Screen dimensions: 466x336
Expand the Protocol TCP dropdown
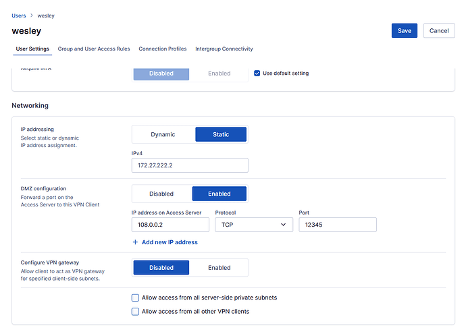(x=254, y=225)
